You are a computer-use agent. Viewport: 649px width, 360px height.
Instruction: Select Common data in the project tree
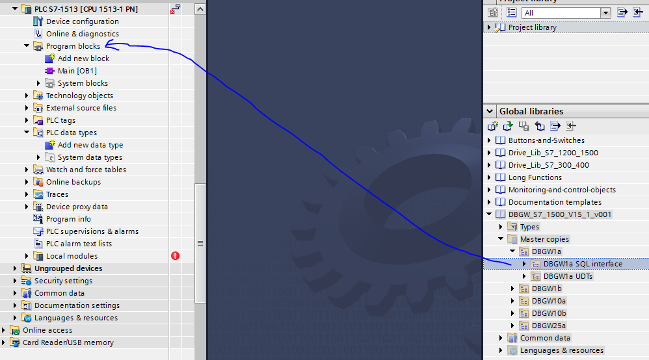[59, 293]
